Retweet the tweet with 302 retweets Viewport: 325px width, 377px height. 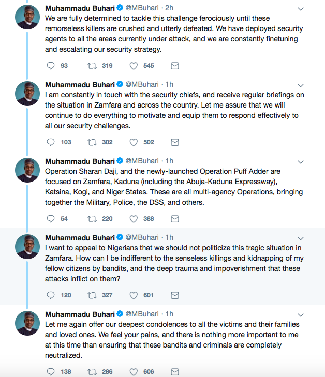click(x=92, y=142)
